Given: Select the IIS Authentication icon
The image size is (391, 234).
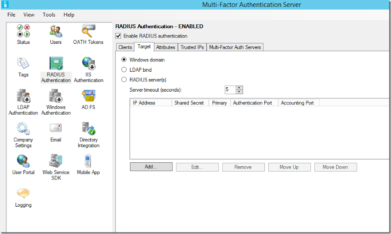Looking at the screenshot, I should (x=88, y=63).
